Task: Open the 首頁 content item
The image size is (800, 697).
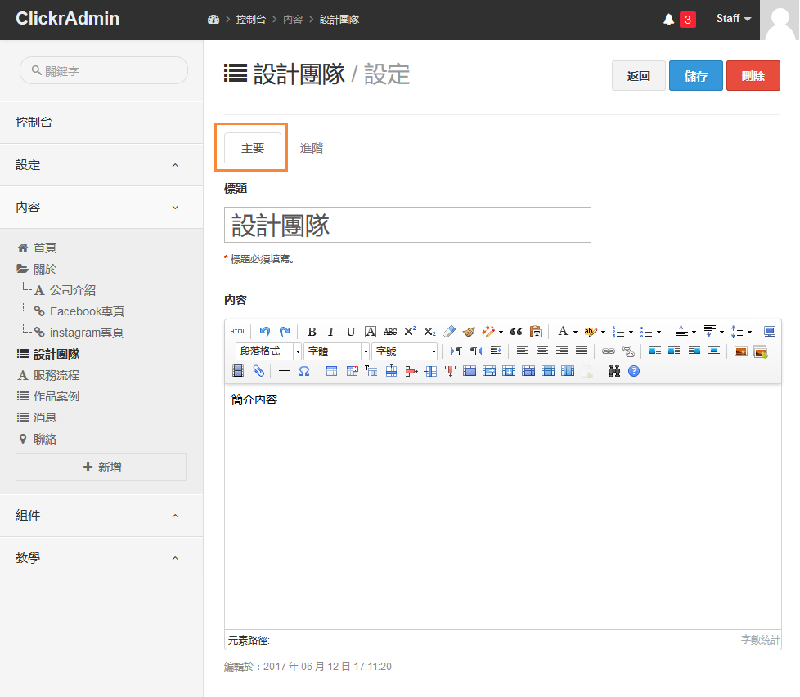Action: (44, 248)
